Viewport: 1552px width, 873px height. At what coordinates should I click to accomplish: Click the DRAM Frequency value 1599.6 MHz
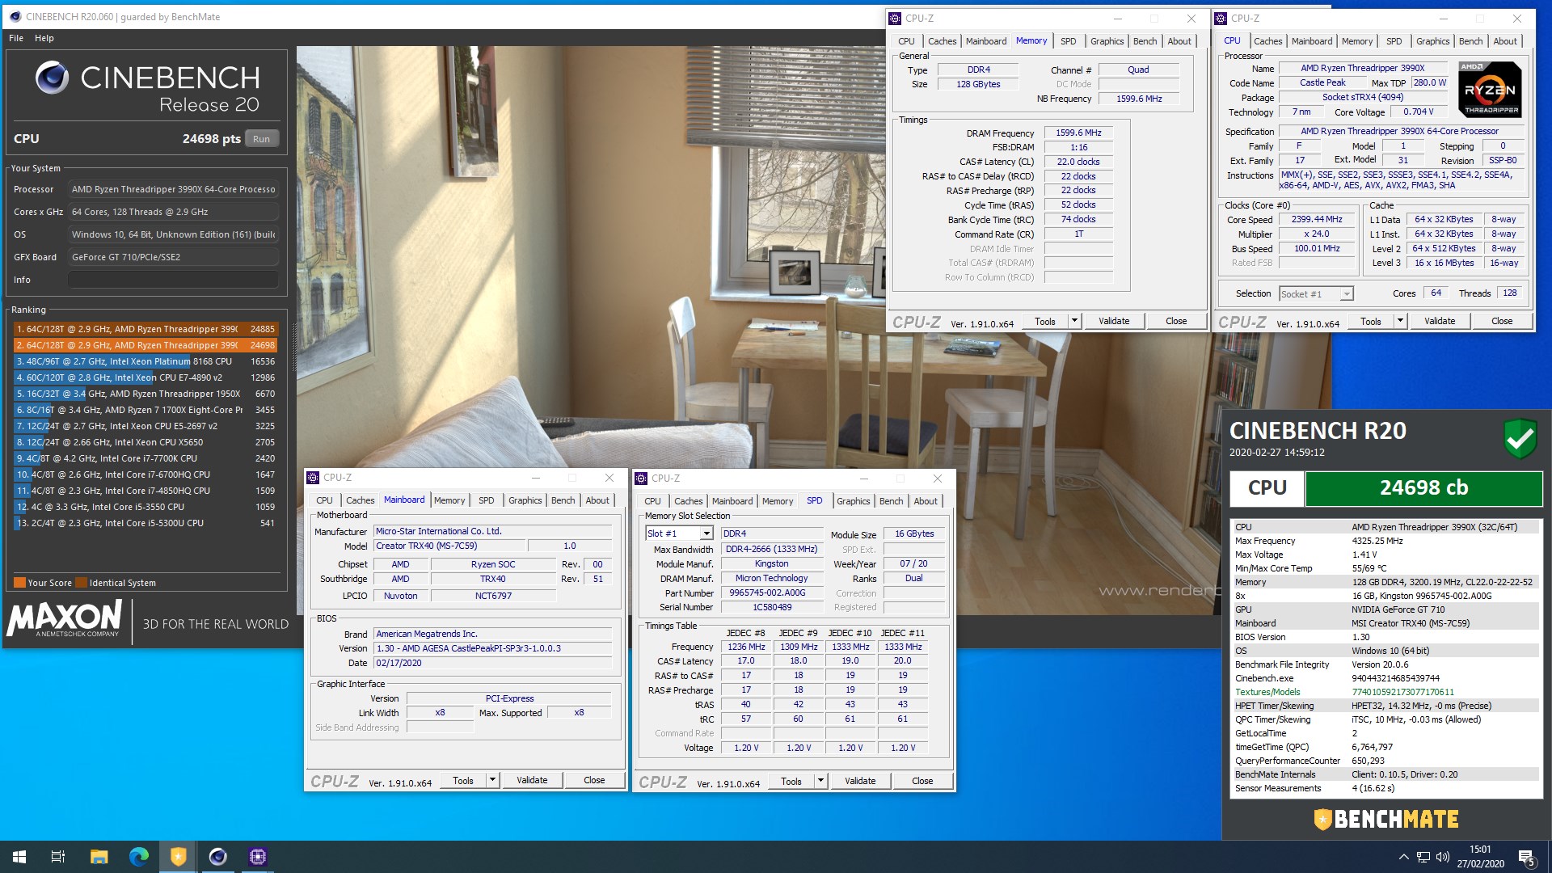1078,133
